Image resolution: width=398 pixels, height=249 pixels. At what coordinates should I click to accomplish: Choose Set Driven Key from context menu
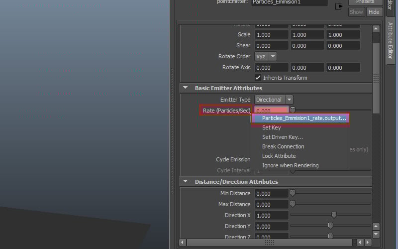282,137
